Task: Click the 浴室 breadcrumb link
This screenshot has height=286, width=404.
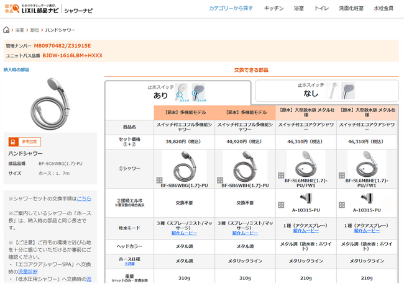Action: pyautogui.click(x=21, y=30)
